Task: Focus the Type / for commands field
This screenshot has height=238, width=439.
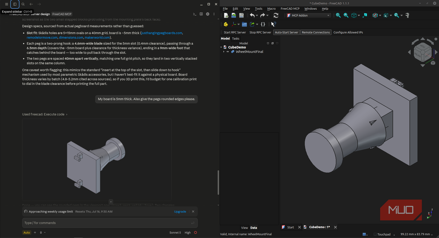Action: pos(110,223)
